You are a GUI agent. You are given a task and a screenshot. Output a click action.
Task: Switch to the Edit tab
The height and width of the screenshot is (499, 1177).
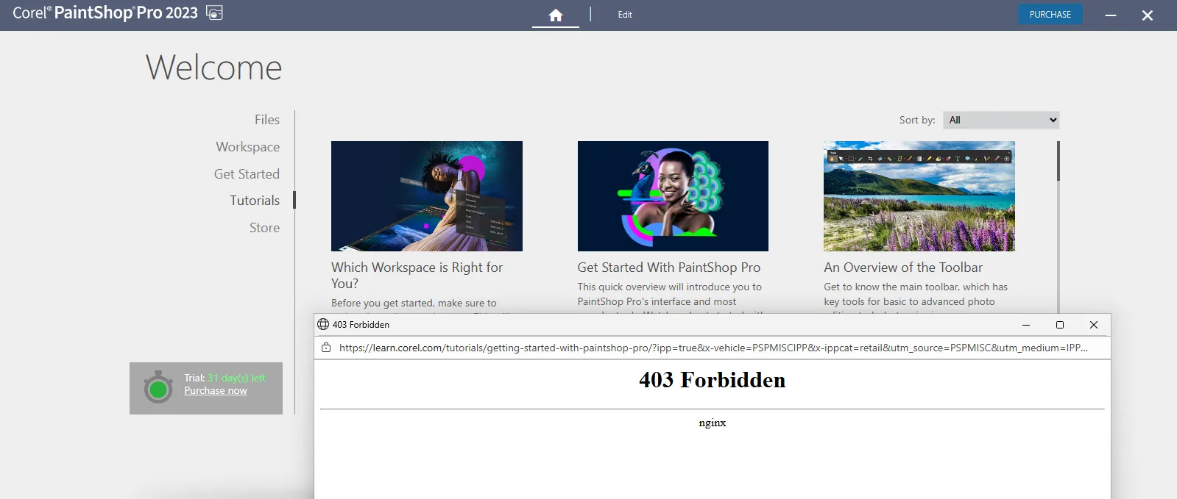click(x=625, y=15)
